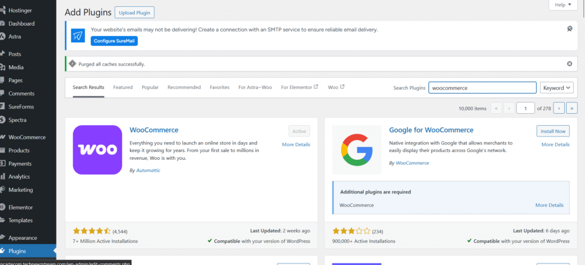Open the Help dropdown tab

point(563,5)
